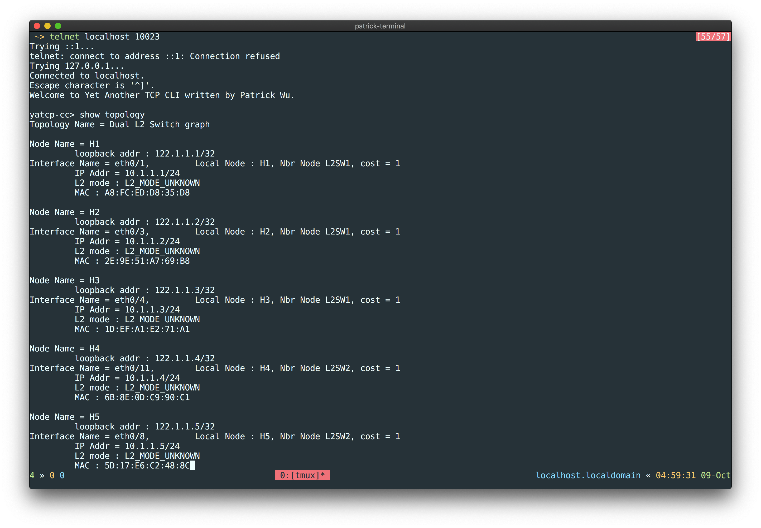Click the 'Node Name = H2' line
The image size is (761, 528).
click(x=65, y=212)
